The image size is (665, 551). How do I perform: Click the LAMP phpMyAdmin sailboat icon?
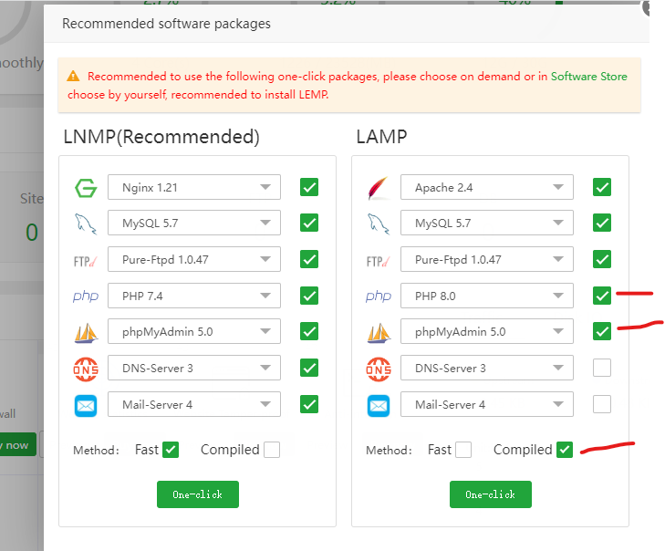[378, 332]
